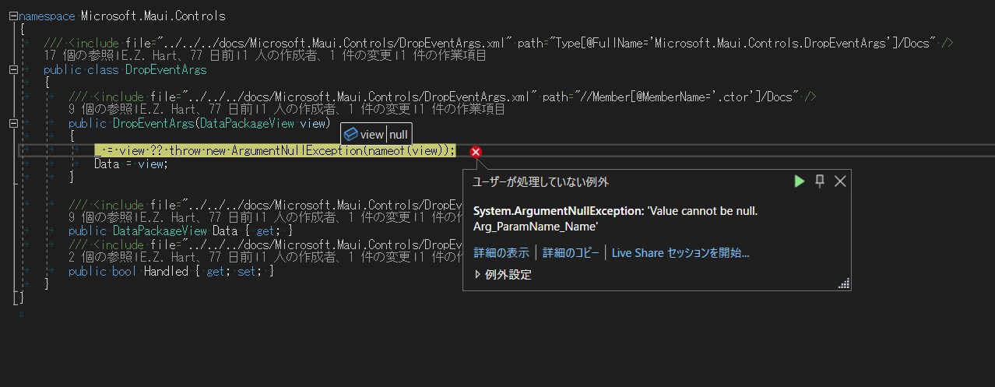This screenshot has height=387, width=995.
Task: Click the view variable icon in data tip
Action: pos(350,135)
